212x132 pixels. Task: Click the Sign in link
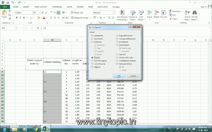pyautogui.click(x=204, y=7)
